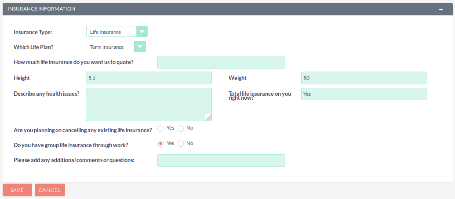Viewport: 455px width, 199px height.
Task: Click the Insurance Information header bar
Action: [228, 9]
